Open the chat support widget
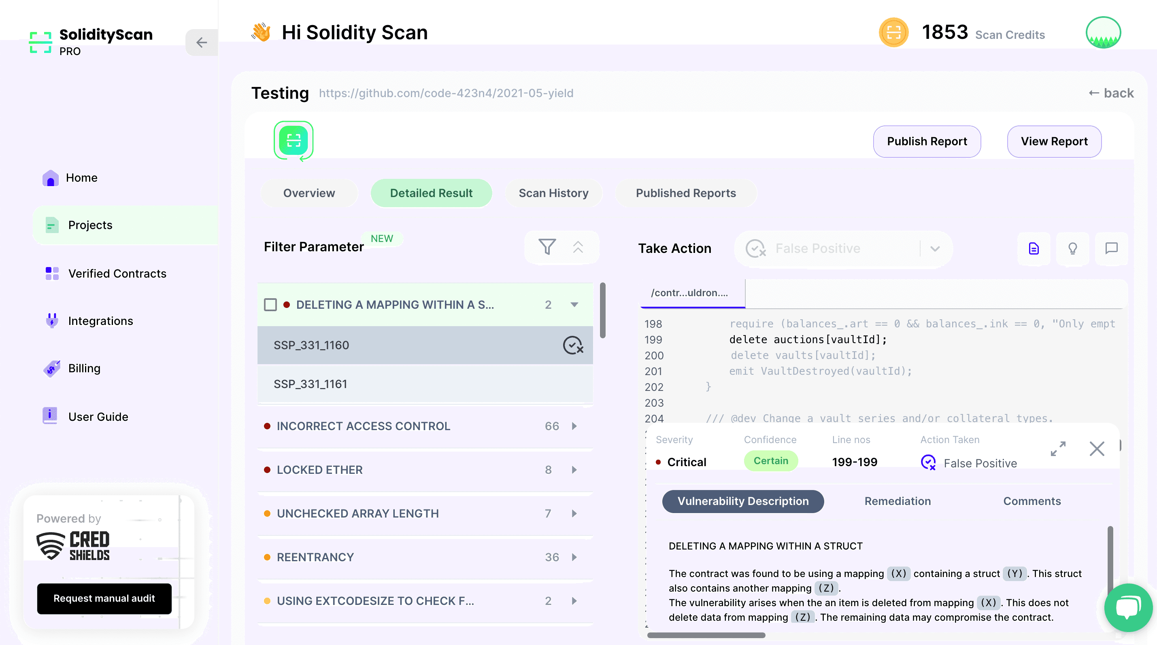Viewport: 1157px width, 645px height. [x=1128, y=607]
